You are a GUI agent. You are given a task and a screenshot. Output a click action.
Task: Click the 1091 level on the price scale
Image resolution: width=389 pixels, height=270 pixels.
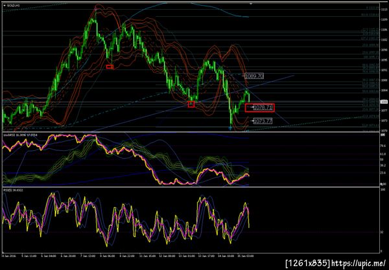(x=384, y=70)
